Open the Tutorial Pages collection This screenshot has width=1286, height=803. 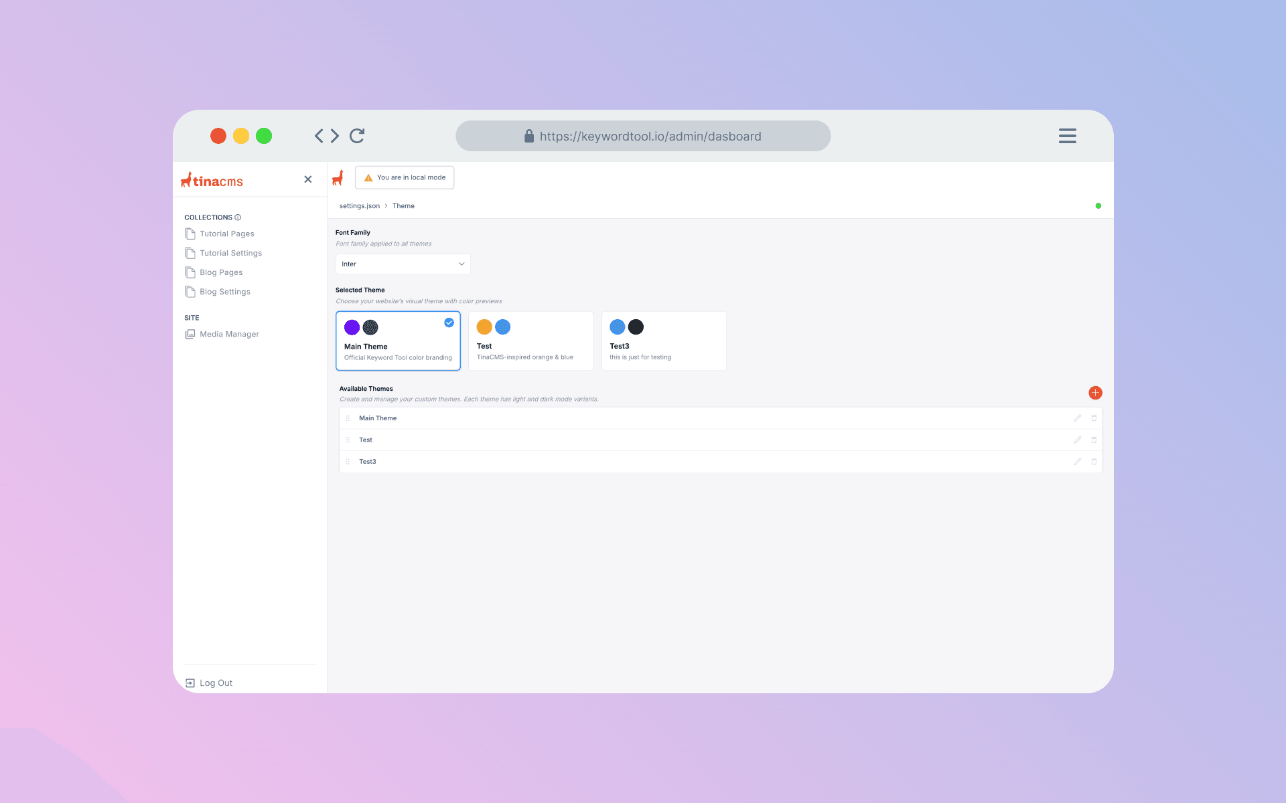[x=226, y=234]
